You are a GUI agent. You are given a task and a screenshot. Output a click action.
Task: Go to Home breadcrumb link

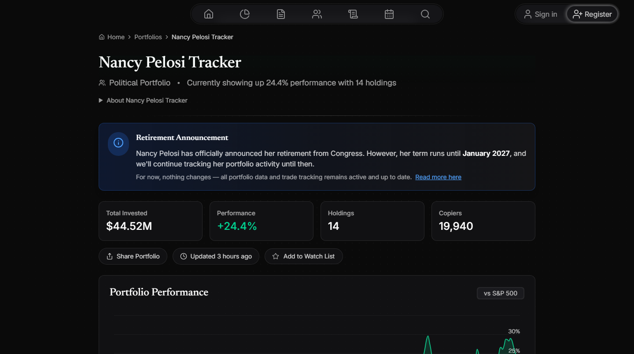click(x=112, y=37)
